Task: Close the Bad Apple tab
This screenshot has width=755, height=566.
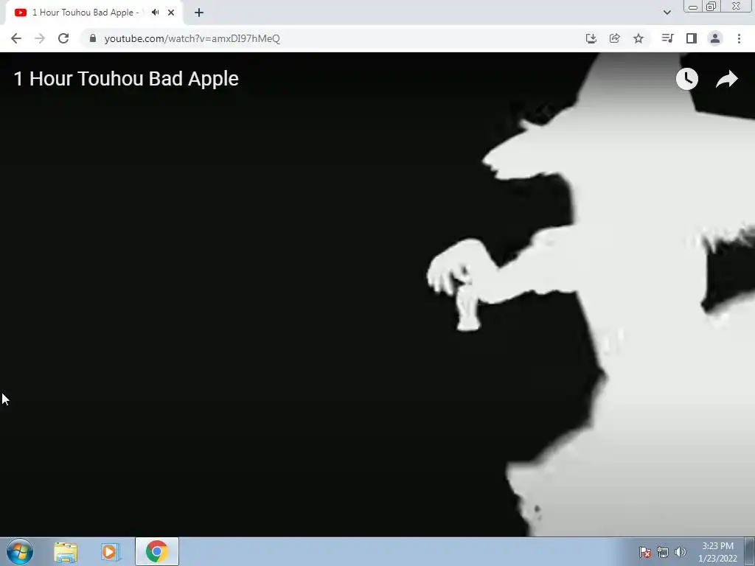Action: (x=171, y=13)
